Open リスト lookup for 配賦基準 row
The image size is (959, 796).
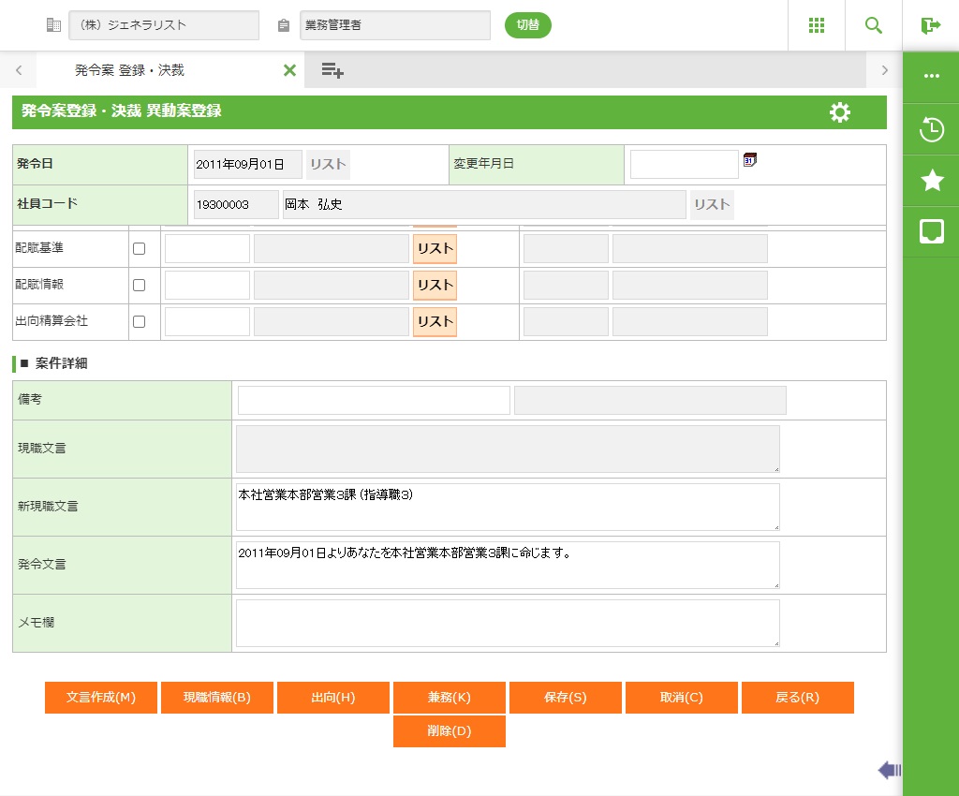pyautogui.click(x=435, y=249)
